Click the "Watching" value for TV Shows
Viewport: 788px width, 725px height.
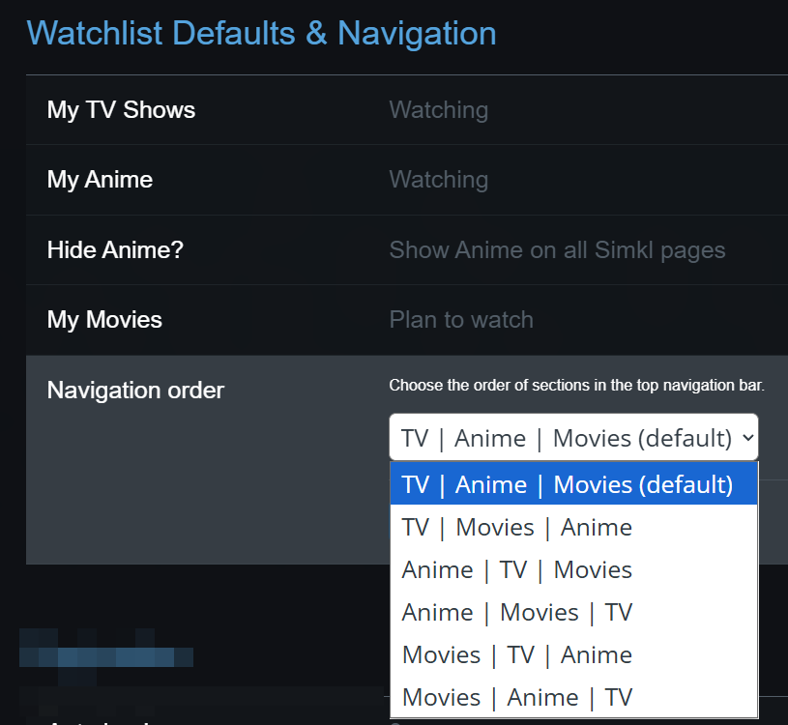click(438, 109)
